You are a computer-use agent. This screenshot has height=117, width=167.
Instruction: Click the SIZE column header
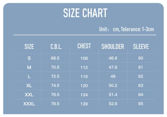[x=29, y=47]
